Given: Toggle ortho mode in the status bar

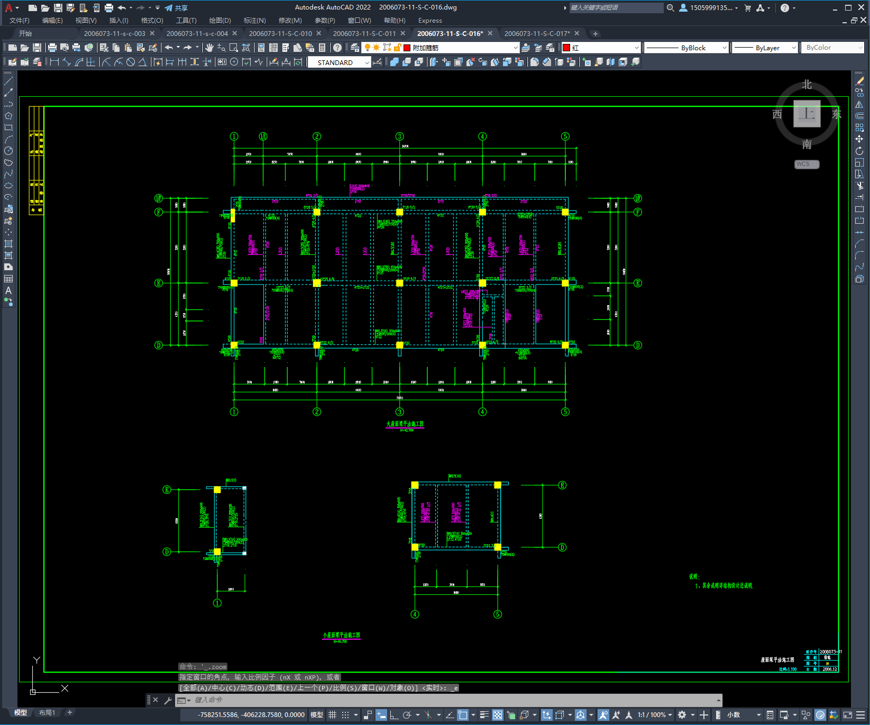Looking at the screenshot, I should pos(394,715).
